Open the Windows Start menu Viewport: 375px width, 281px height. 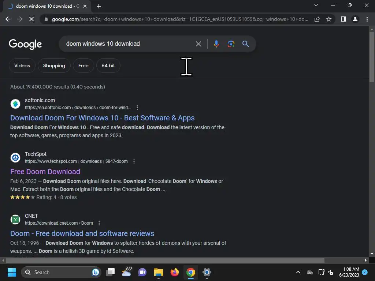coord(12,272)
